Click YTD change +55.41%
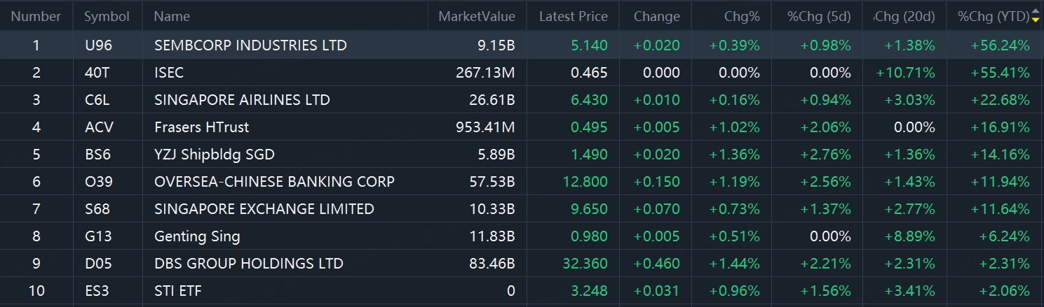This screenshot has width=1044, height=307. click(1001, 73)
